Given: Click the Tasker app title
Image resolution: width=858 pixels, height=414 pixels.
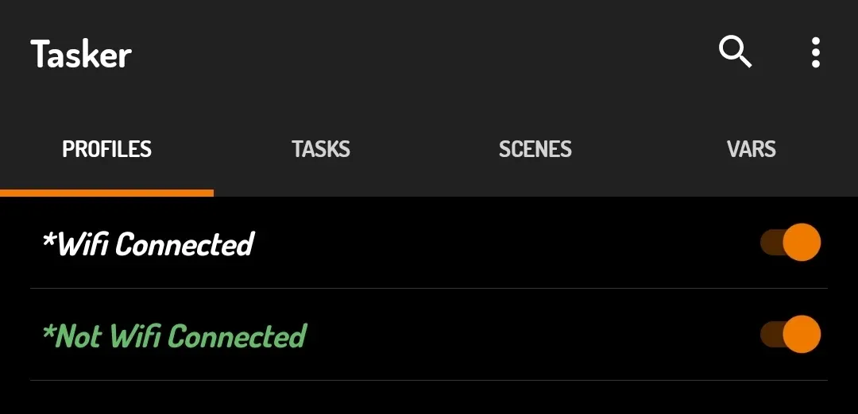Looking at the screenshot, I should [x=81, y=54].
